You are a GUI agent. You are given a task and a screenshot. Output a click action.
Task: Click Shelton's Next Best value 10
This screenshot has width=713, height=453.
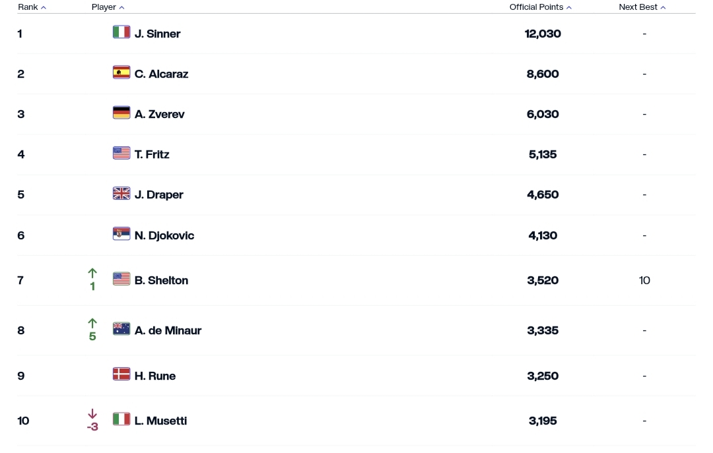(x=644, y=280)
